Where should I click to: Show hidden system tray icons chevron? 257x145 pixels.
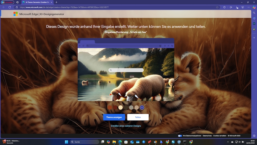[228, 142]
